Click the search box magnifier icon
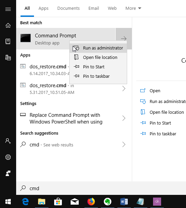The height and width of the screenshot is (208, 186). 23,188
